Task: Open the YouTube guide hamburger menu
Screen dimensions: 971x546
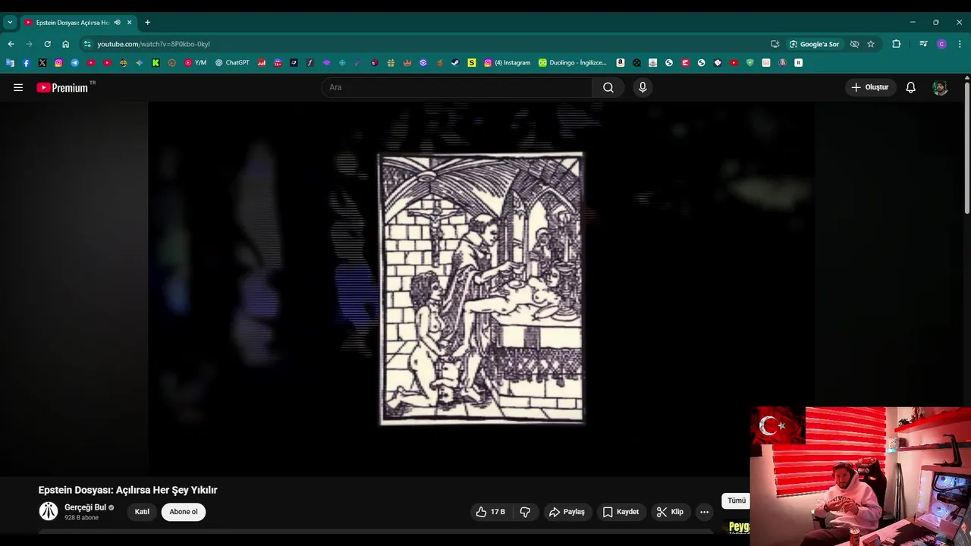Action: coord(18,87)
